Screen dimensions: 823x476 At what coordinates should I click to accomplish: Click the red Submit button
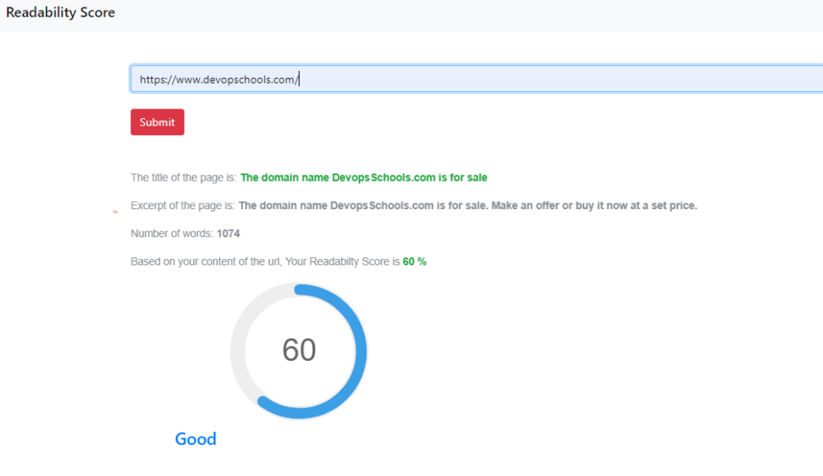[x=157, y=122]
